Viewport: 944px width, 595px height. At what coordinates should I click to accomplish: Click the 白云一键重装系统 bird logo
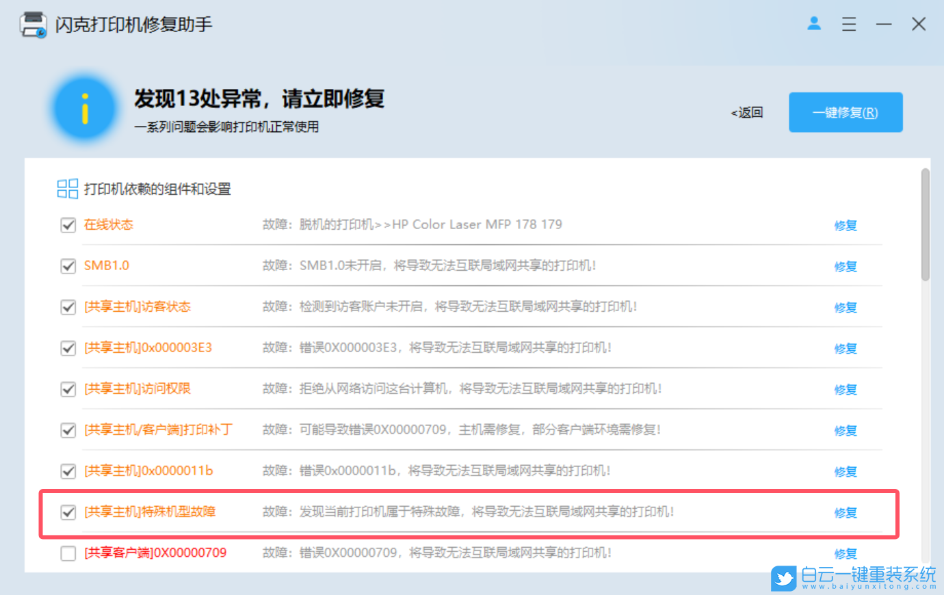click(783, 579)
